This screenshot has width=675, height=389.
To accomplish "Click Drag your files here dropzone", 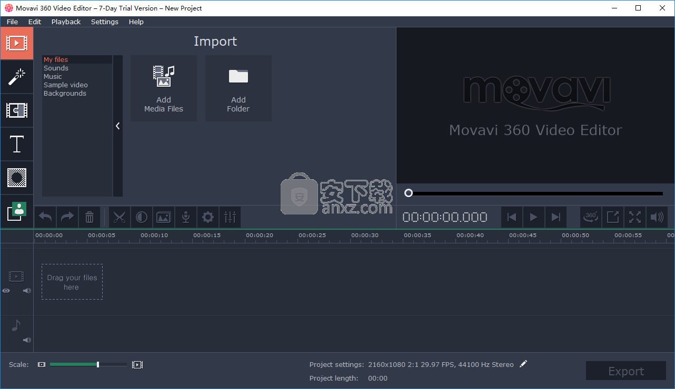I will (72, 282).
